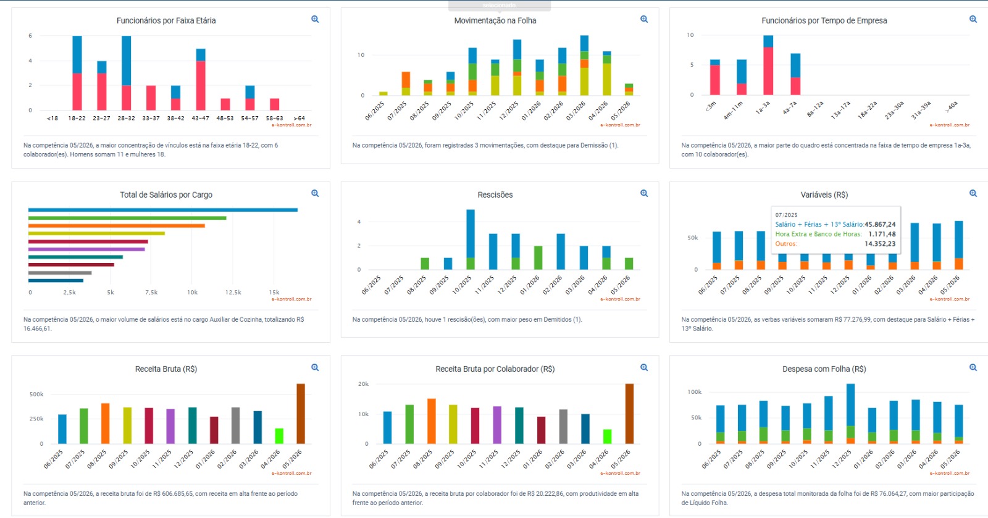Click the 'Rescisões' chart title

495,194
